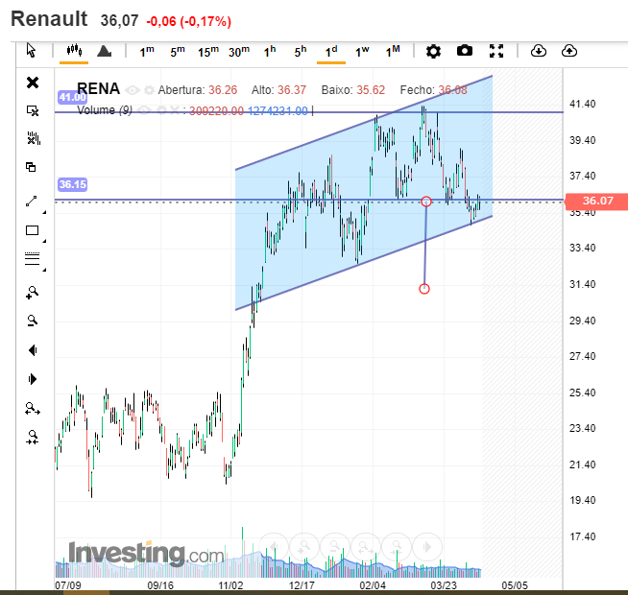Click the cloud upload (save chart) icon

[569, 51]
